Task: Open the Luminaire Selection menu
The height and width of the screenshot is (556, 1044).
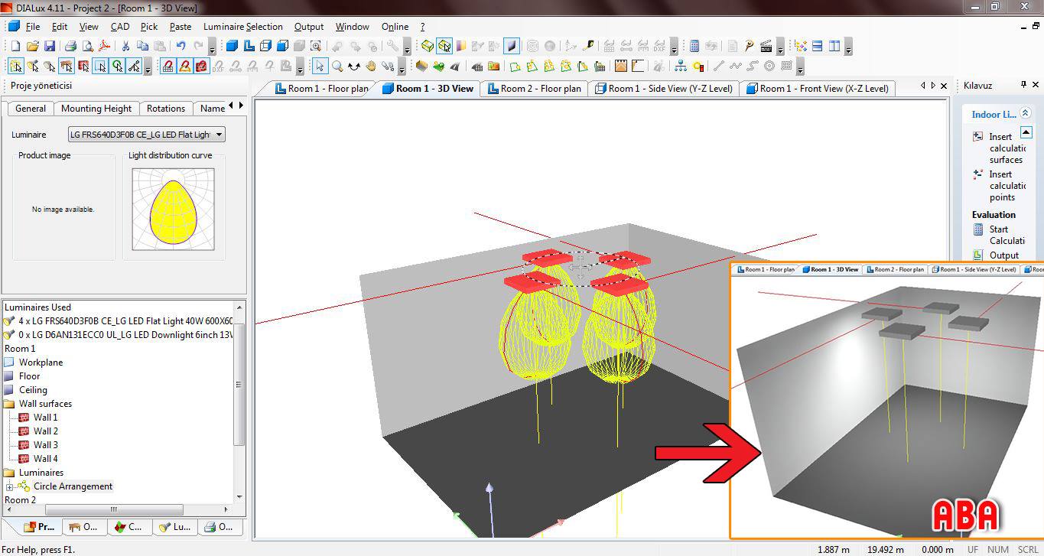Action: point(243,27)
